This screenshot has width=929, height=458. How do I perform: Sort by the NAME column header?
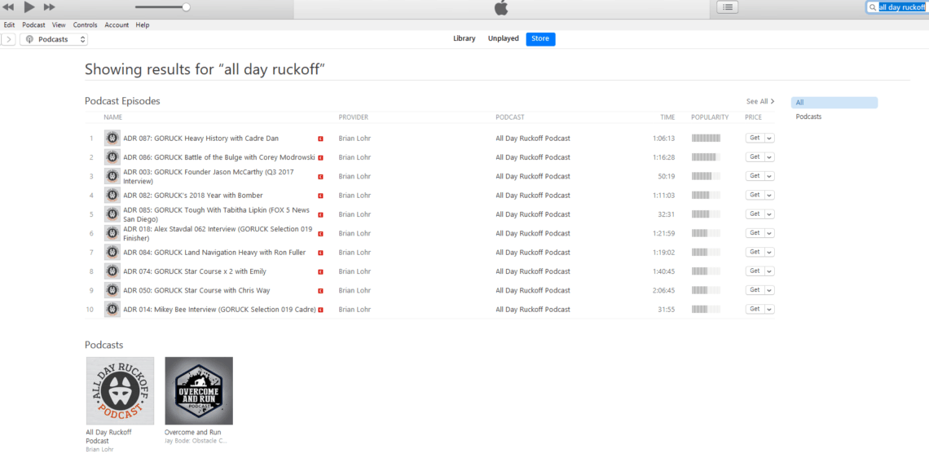point(113,117)
